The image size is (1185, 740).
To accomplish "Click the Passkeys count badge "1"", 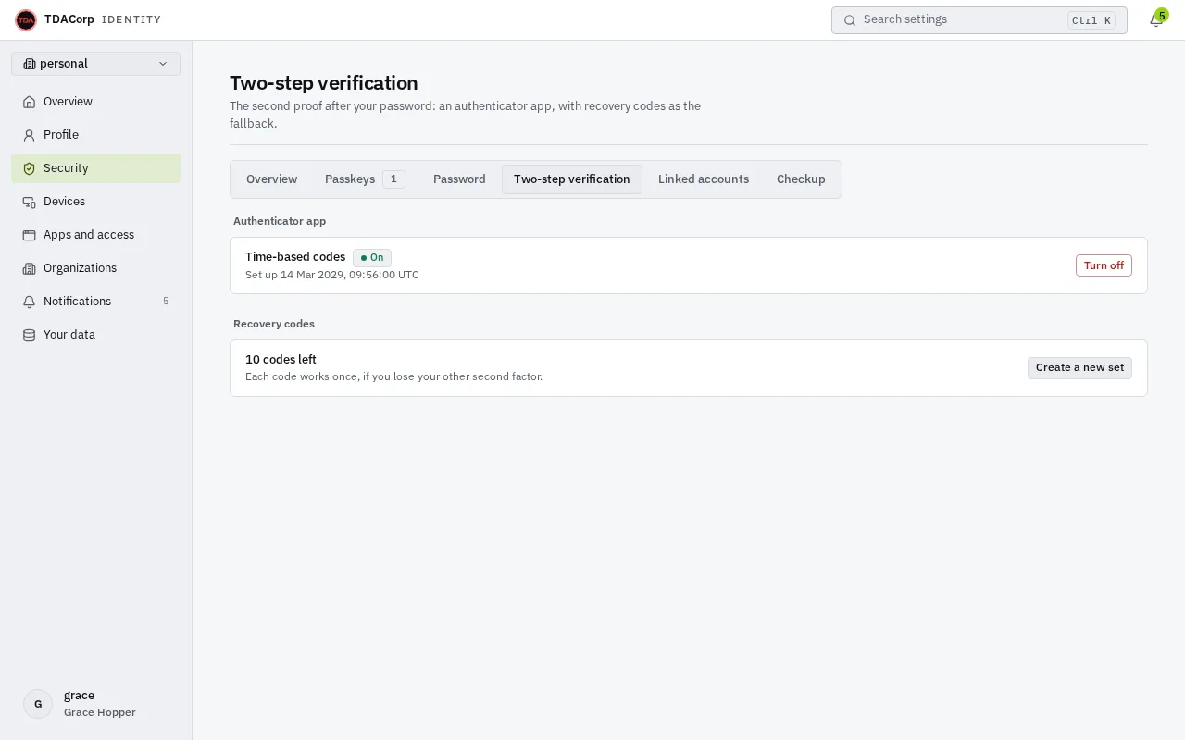I will coord(393,179).
